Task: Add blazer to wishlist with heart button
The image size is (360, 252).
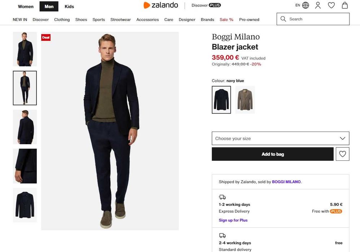Action: (342, 154)
